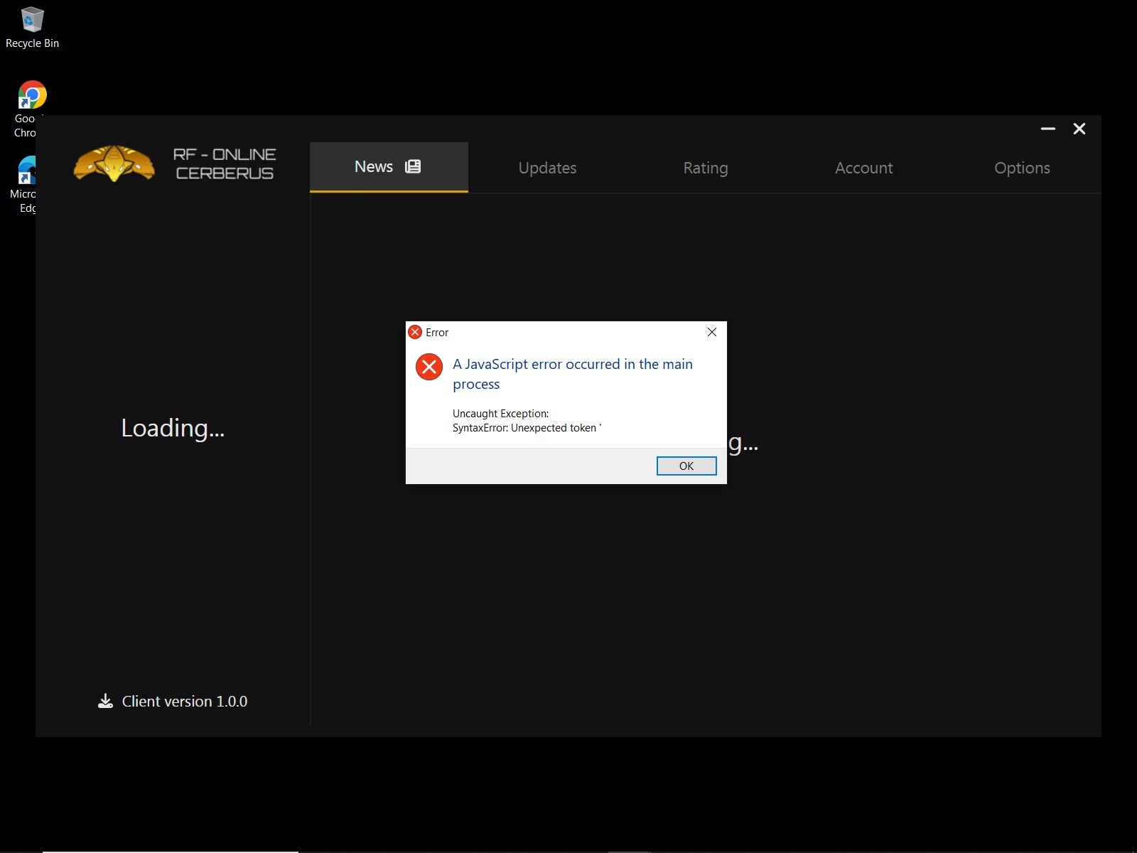
Task: Go to the Account tab
Action: (863, 168)
